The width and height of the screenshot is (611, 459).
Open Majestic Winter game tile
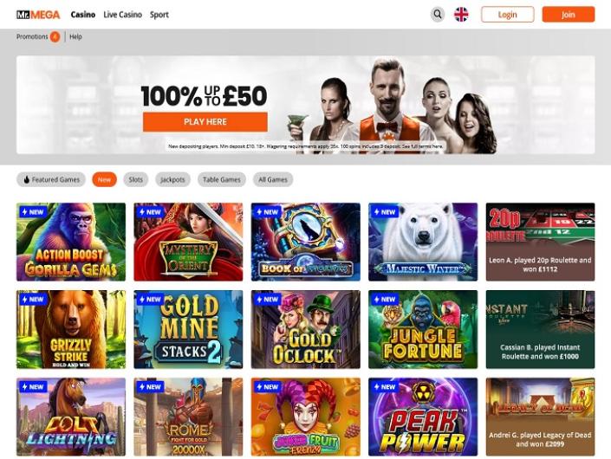coord(423,242)
